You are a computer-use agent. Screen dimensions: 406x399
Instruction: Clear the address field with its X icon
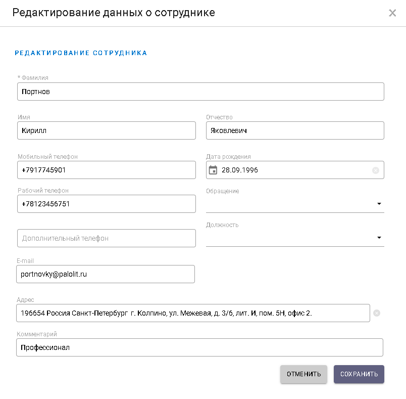click(377, 313)
